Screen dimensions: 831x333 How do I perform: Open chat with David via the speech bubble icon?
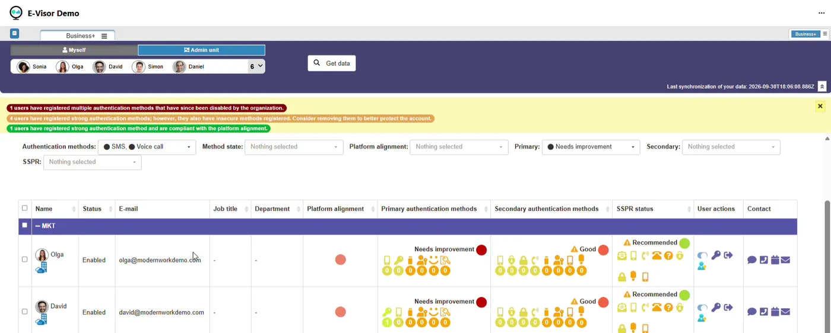(751, 312)
